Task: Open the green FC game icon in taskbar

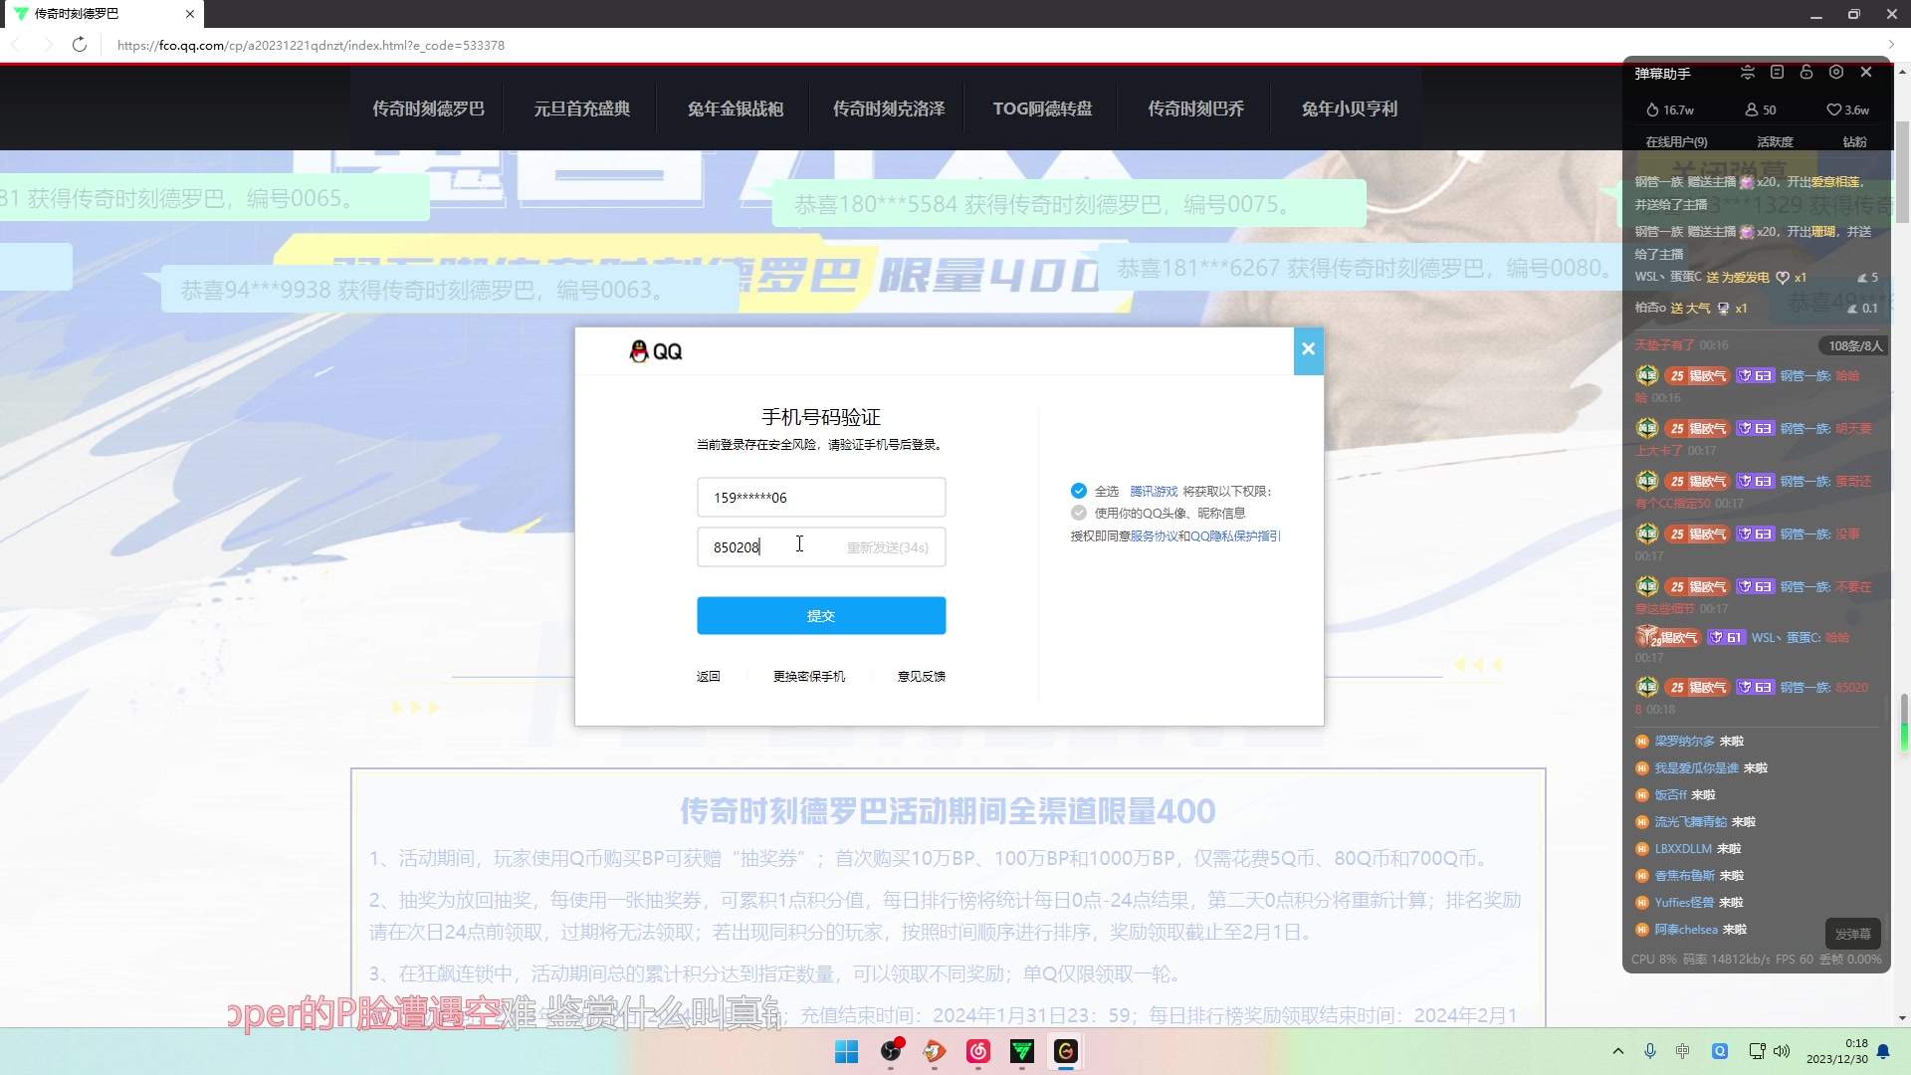Action: [x=1022, y=1051]
